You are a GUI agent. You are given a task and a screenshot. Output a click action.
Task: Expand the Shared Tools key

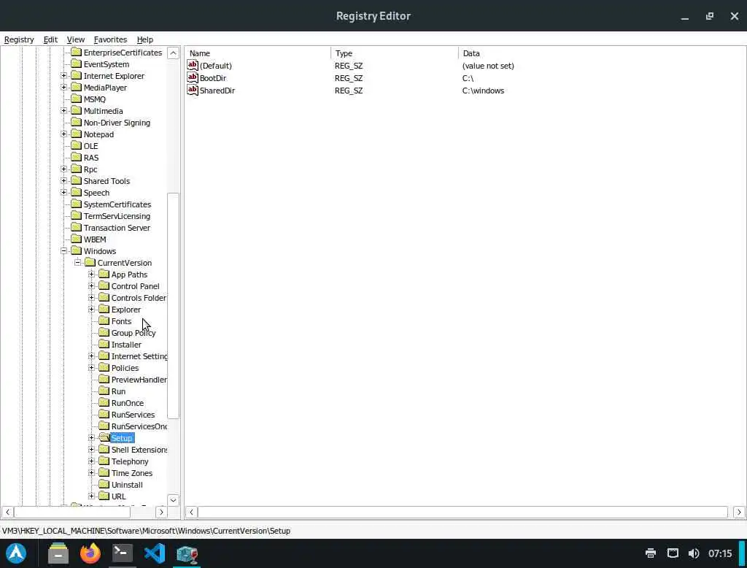tap(64, 181)
